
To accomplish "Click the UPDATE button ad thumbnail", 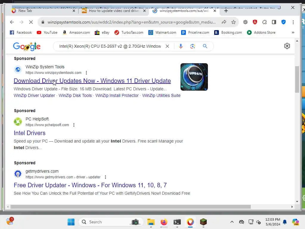I will (x=194, y=77).
